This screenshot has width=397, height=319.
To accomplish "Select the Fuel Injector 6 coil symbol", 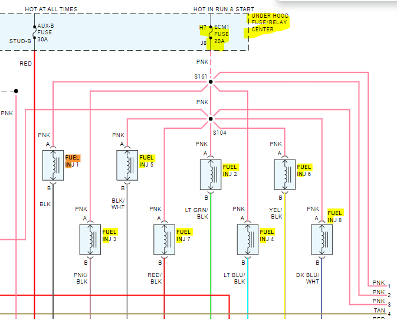I will pos(285,174).
